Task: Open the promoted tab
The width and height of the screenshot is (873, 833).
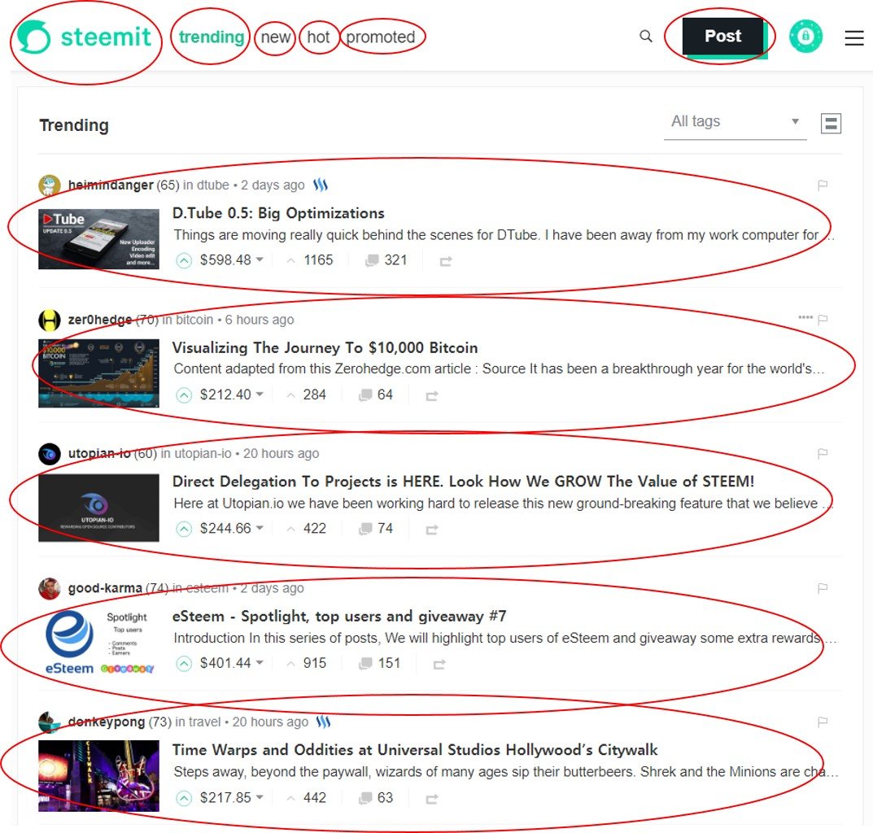Action: [x=382, y=37]
